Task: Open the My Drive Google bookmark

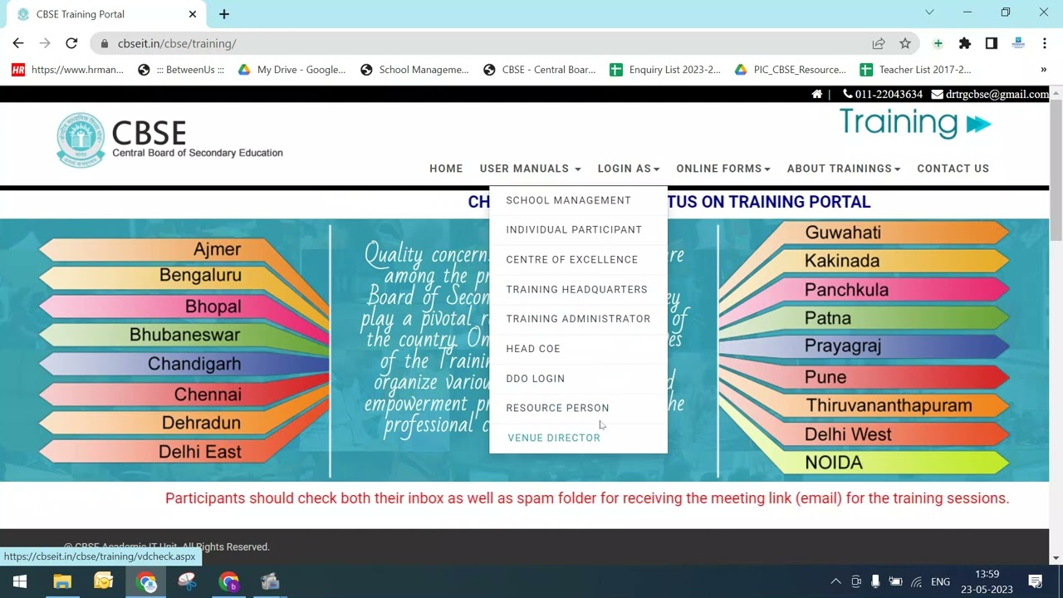Action: 291,70
